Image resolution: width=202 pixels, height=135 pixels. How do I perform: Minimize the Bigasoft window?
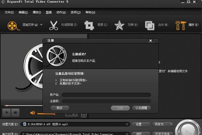point(183,2)
